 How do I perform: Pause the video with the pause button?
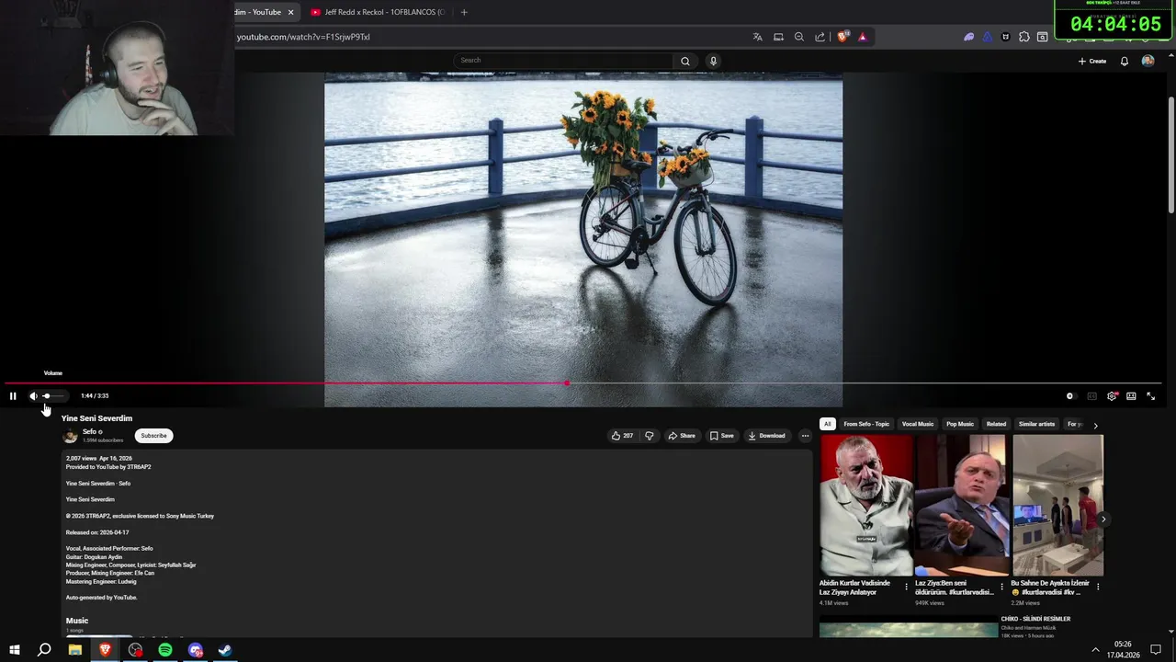pos(13,396)
